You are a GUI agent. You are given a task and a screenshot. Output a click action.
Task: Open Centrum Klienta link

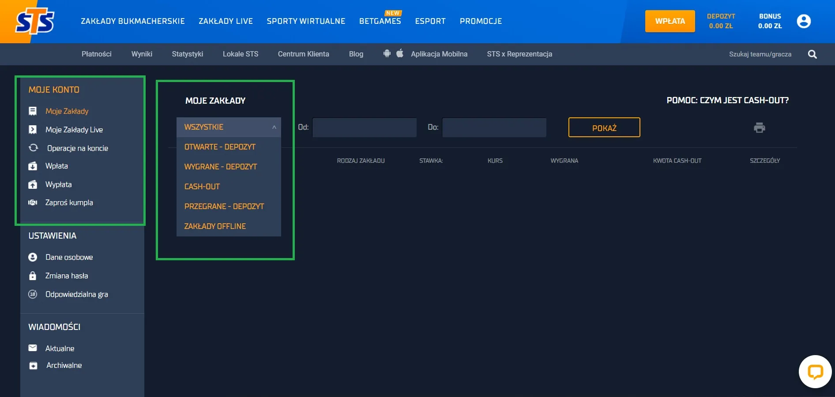coord(304,54)
